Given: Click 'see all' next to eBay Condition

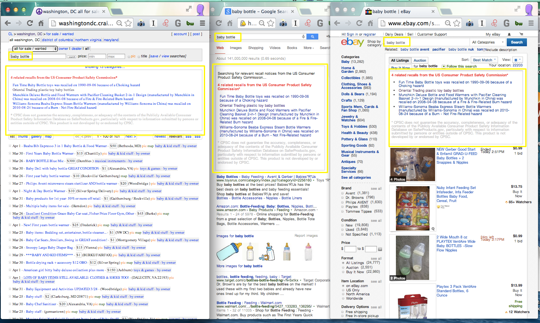Looking at the screenshot, I should 376,221.
